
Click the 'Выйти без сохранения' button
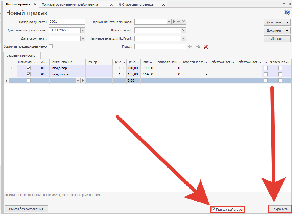(x=26, y=209)
